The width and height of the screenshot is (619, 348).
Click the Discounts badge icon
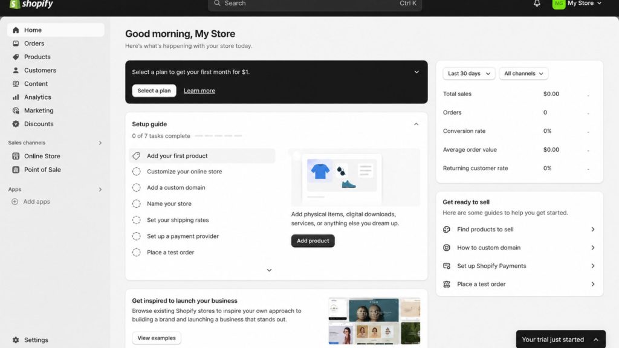point(16,124)
